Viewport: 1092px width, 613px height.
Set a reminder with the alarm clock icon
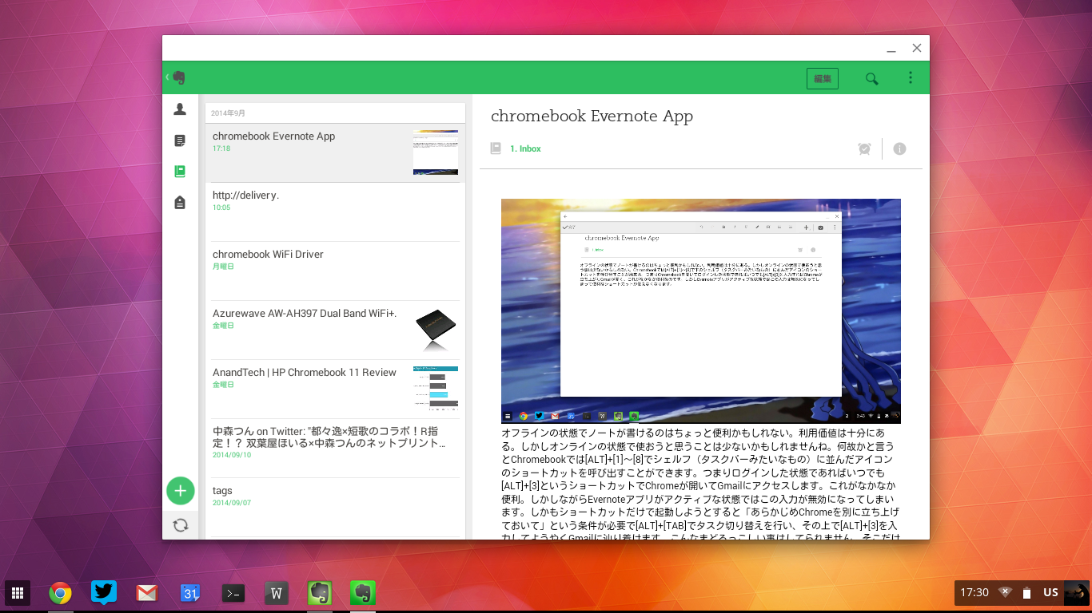pyautogui.click(x=864, y=148)
